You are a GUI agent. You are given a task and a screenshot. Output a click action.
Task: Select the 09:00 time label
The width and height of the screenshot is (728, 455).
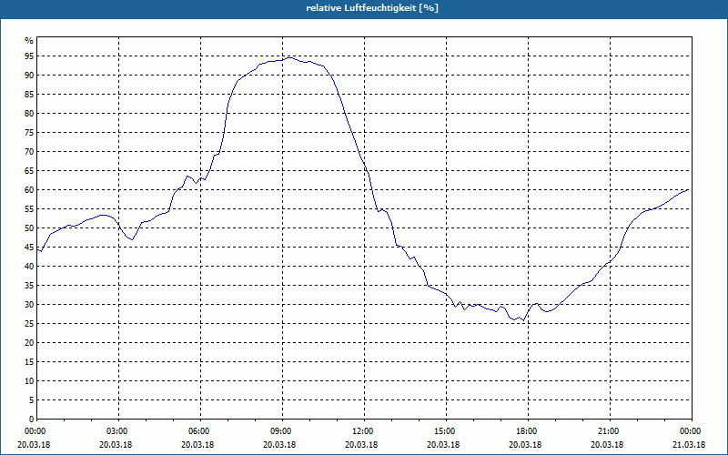(x=281, y=431)
